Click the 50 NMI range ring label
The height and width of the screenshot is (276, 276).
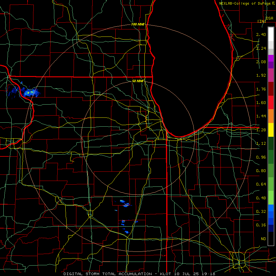coord(138,81)
